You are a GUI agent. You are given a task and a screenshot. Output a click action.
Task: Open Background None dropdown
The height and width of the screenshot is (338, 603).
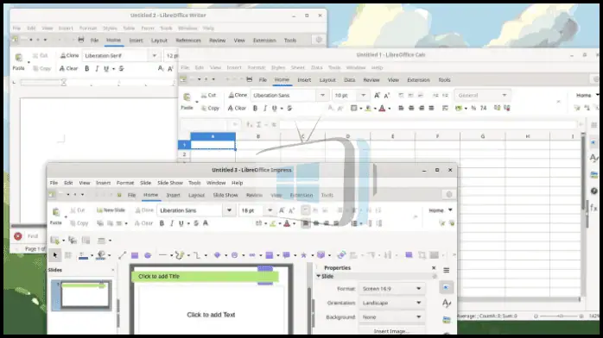(x=392, y=317)
